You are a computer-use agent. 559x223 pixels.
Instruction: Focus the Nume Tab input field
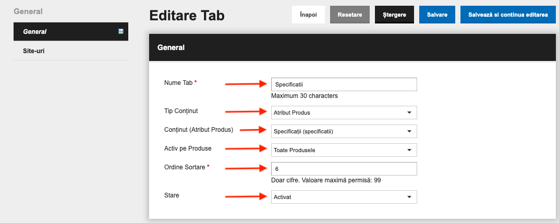pyautogui.click(x=344, y=84)
